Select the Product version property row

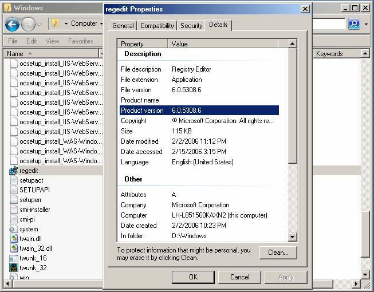[199, 111]
